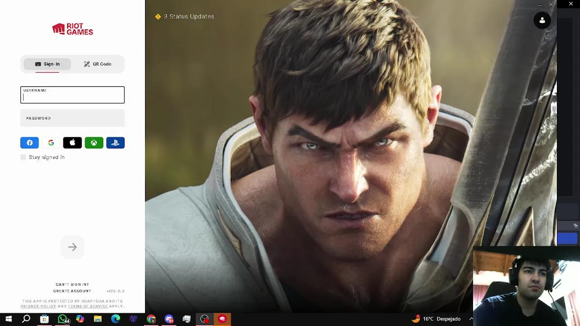Show hidden system tray icons
Image resolution: width=580 pixels, height=326 pixels.
(471, 319)
